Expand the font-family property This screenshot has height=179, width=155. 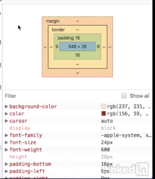point(6,135)
